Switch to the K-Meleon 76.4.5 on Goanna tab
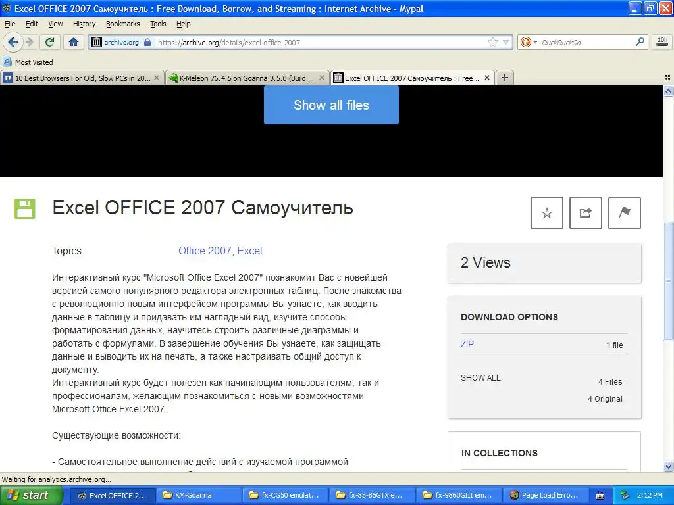This screenshot has height=505, width=674. 247,78
